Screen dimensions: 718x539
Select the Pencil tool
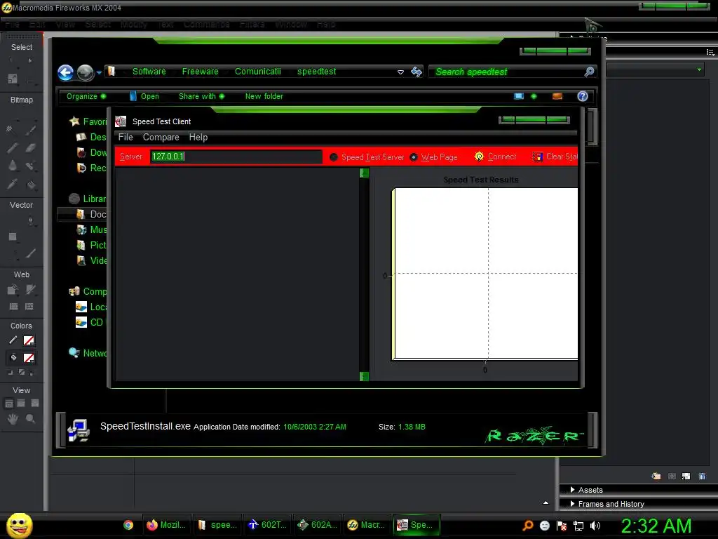coord(13,147)
